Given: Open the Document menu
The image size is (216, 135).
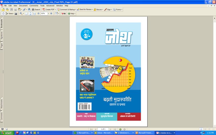Looking at the screenshot, I should click(x=23, y=6).
